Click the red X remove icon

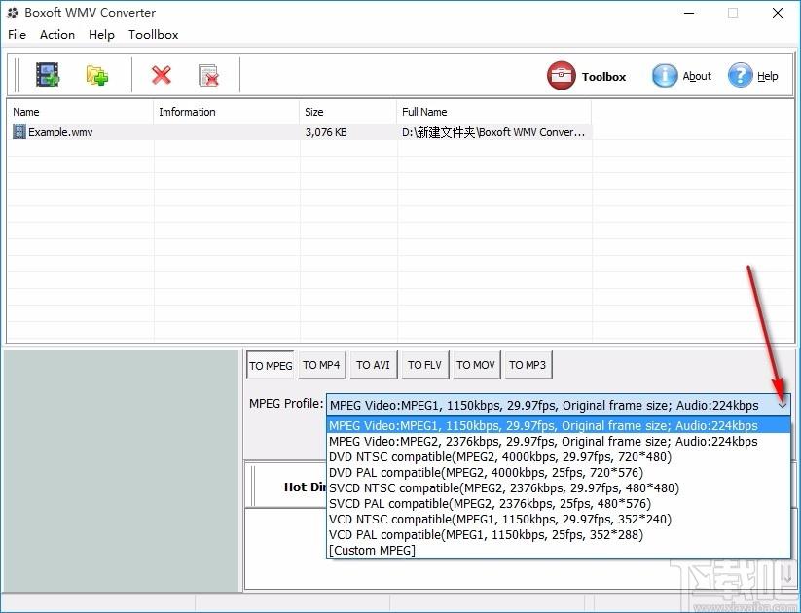click(x=161, y=75)
